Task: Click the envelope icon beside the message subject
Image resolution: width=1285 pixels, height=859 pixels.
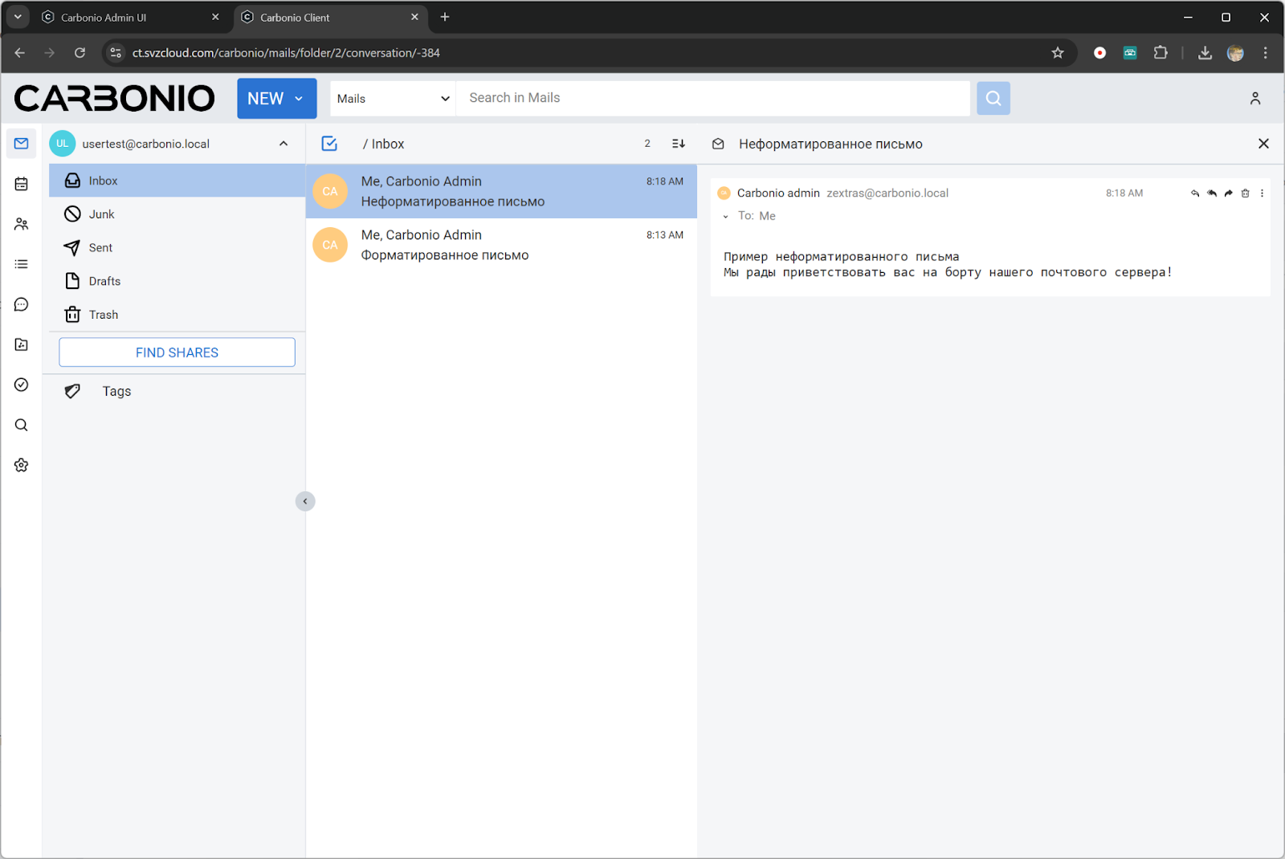Action: click(x=719, y=144)
